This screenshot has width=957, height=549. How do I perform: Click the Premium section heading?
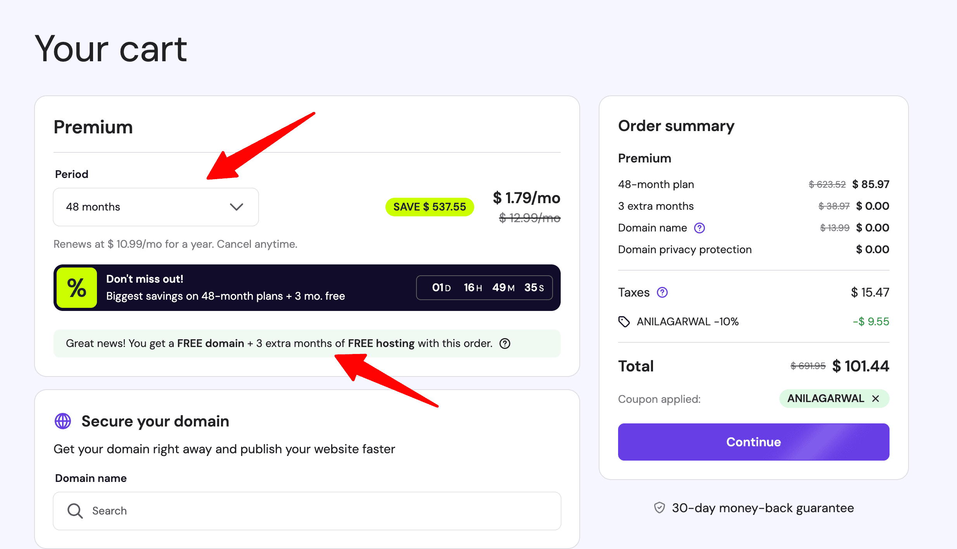93,127
